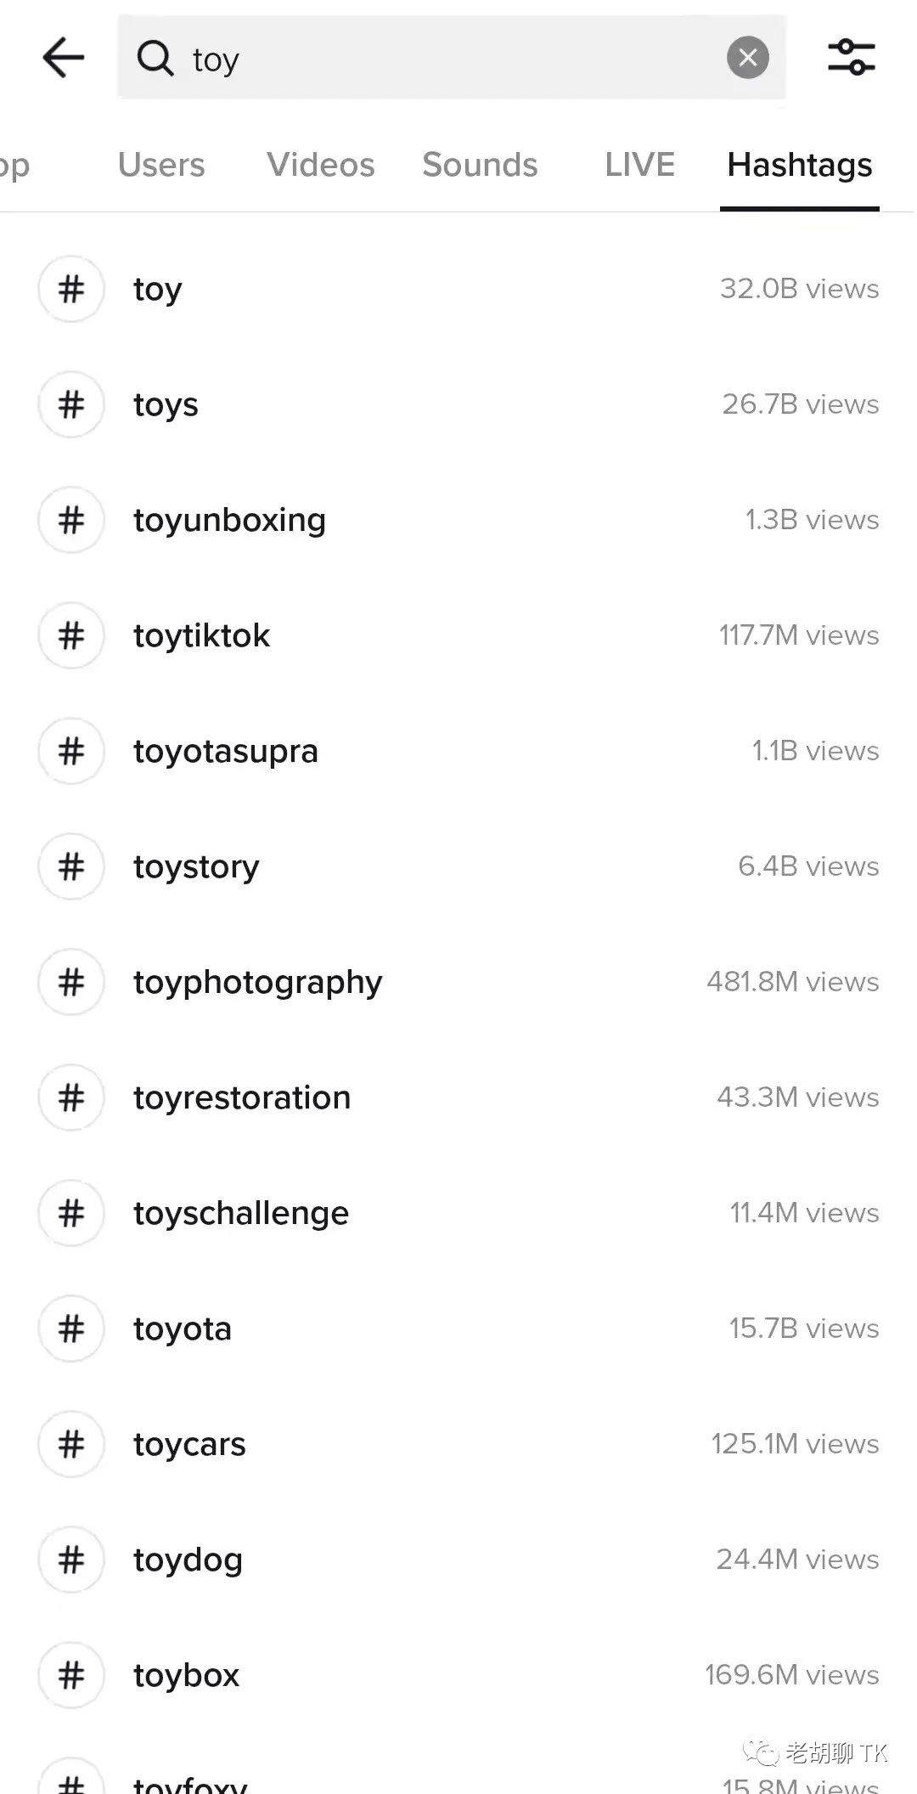
Task: Tap the hash icon beside 'toy'
Action: 71,289
